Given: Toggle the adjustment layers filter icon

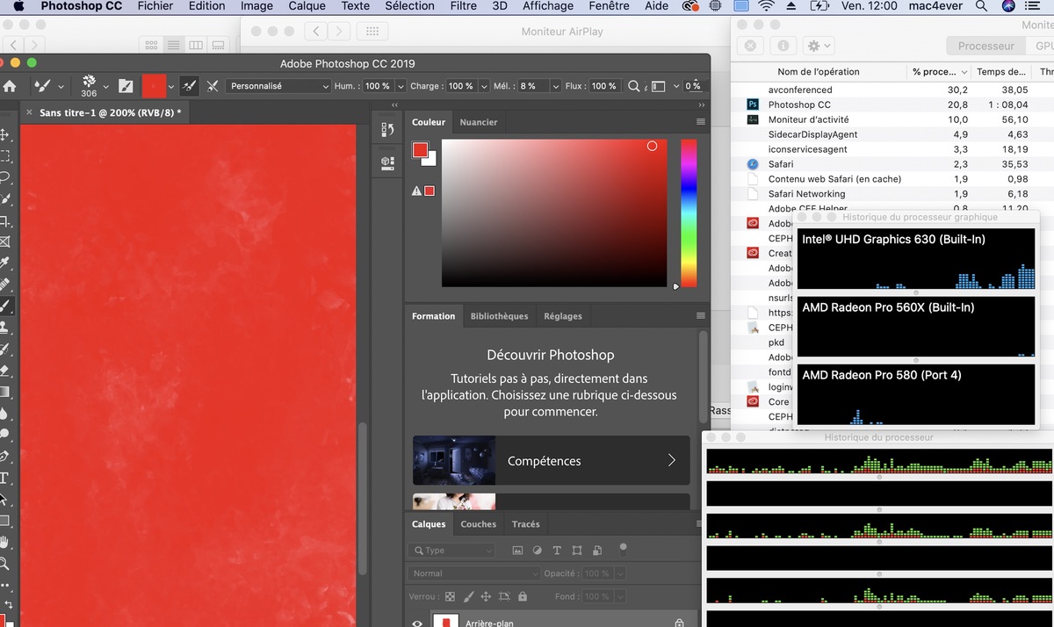Looking at the screenshot, I should pyautogui.click(x=538, y=551).
